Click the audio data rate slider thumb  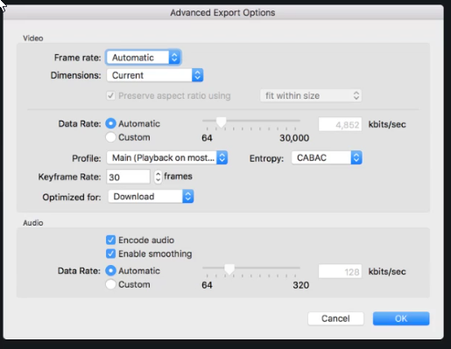click(x=229, y=269)
